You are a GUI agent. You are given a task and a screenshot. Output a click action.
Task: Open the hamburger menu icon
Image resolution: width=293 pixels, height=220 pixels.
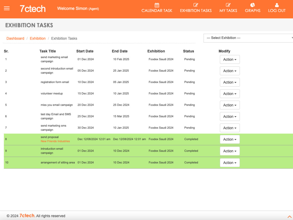point(7,9)
